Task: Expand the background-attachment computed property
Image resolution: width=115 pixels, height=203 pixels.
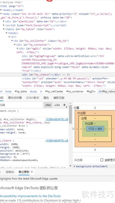Action: coord(75,166)
